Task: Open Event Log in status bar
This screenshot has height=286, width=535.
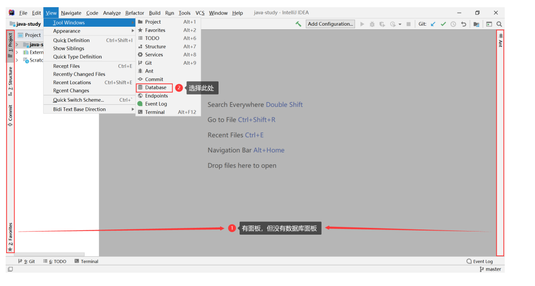Action: pos(480,261)
